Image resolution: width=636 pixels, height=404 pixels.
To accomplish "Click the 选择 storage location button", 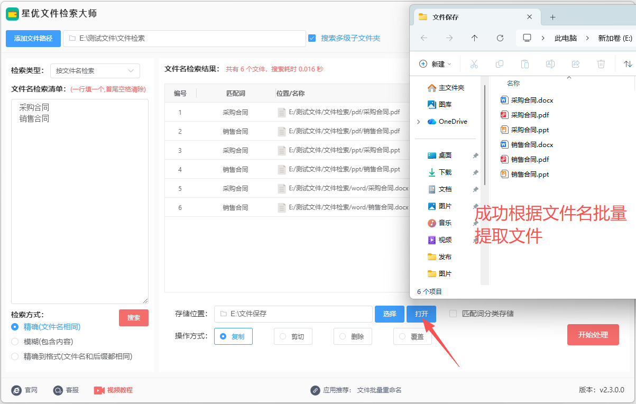I will tap(390, 314).
